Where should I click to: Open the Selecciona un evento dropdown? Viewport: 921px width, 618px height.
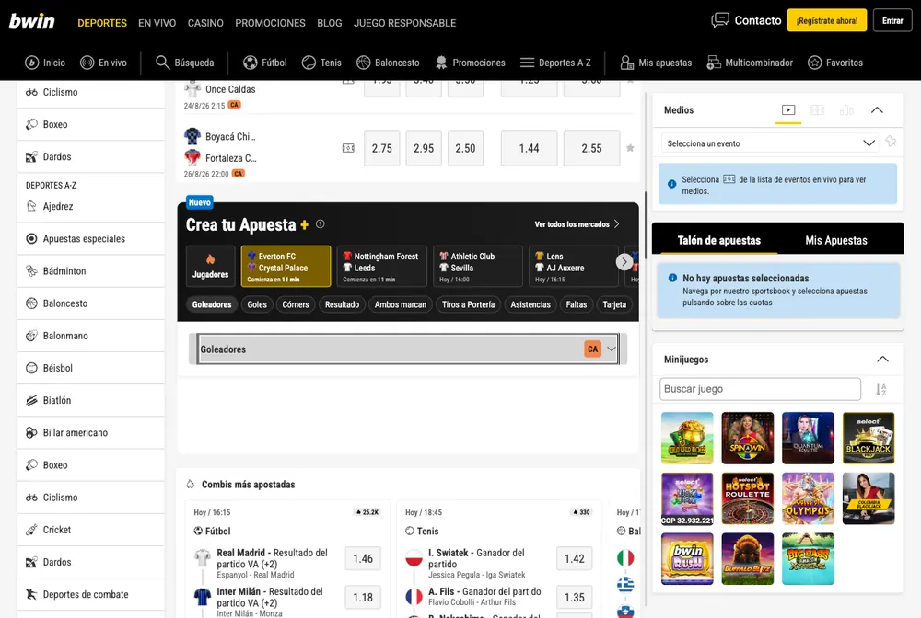click(x=770, y=143)
